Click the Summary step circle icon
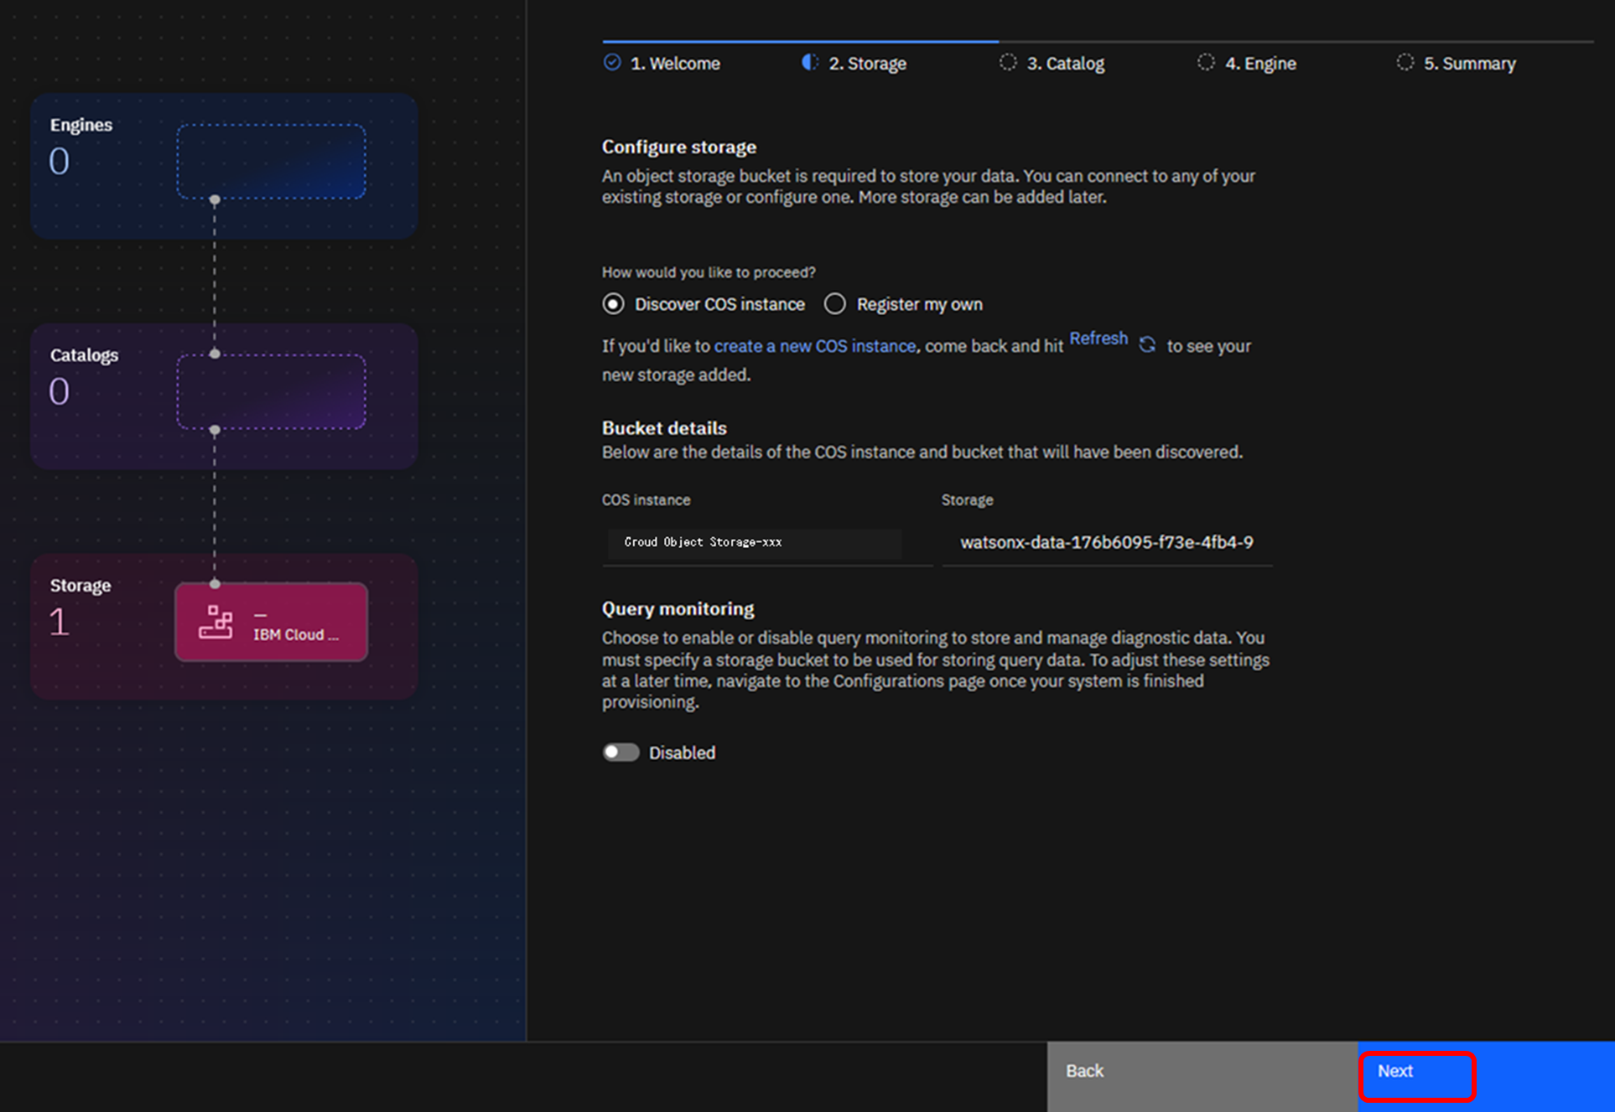Viewport: 1615px width, 1112px height. 1405,62
